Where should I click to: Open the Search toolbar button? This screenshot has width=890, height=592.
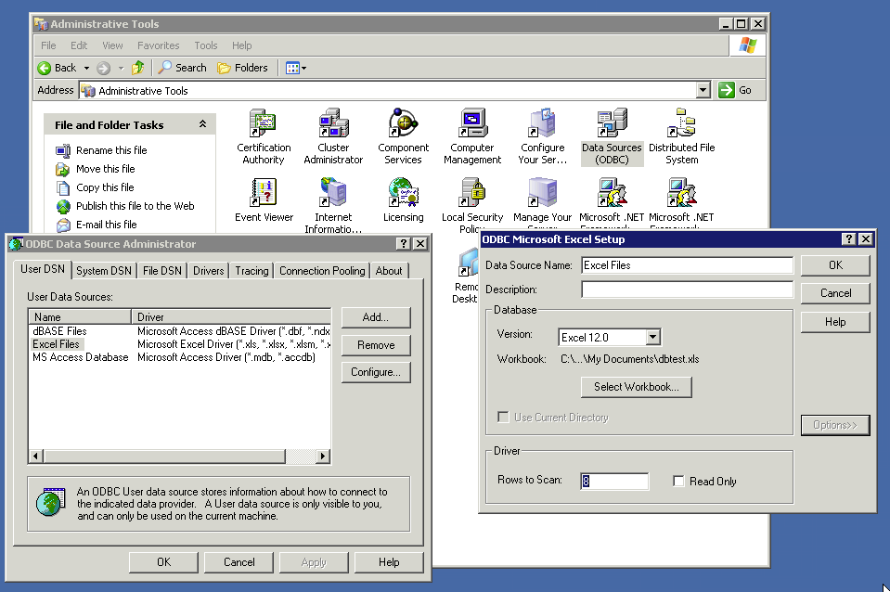click(x=182, y=68)
